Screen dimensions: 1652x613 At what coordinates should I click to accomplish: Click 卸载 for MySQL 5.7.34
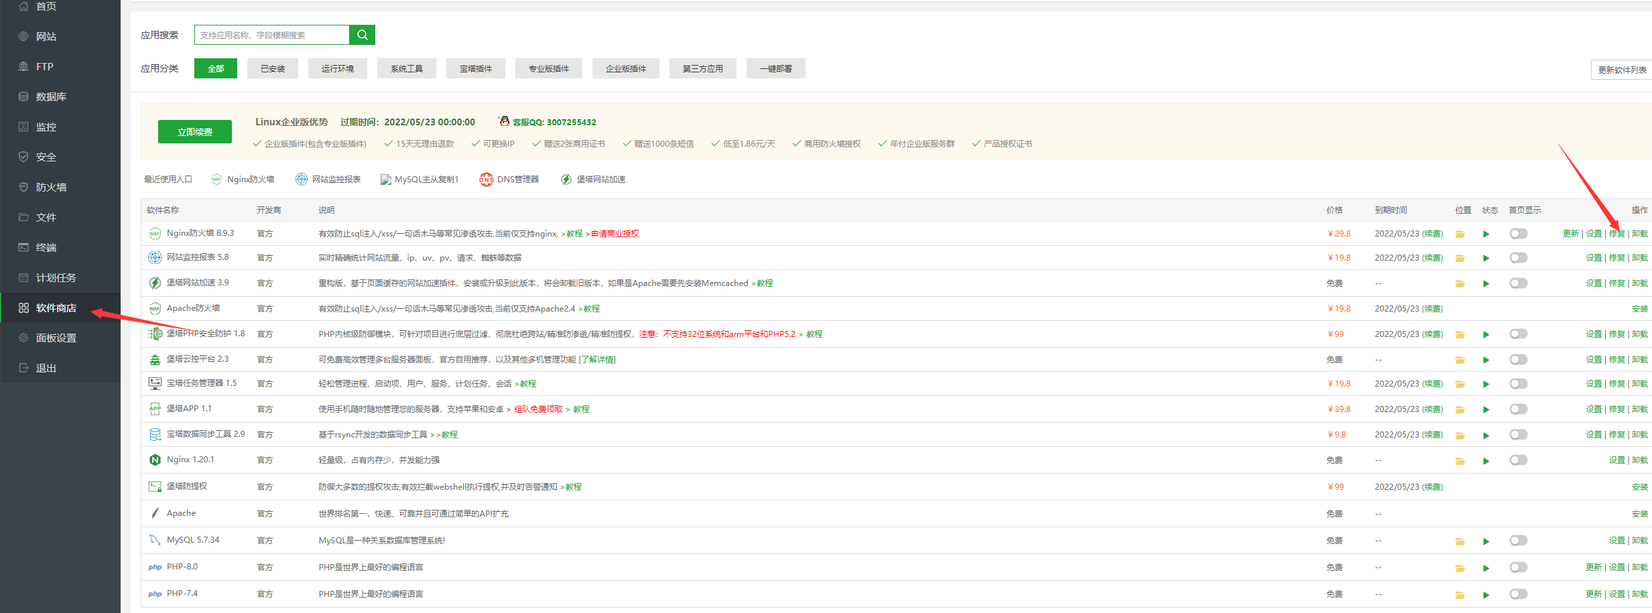[1639, 541]
